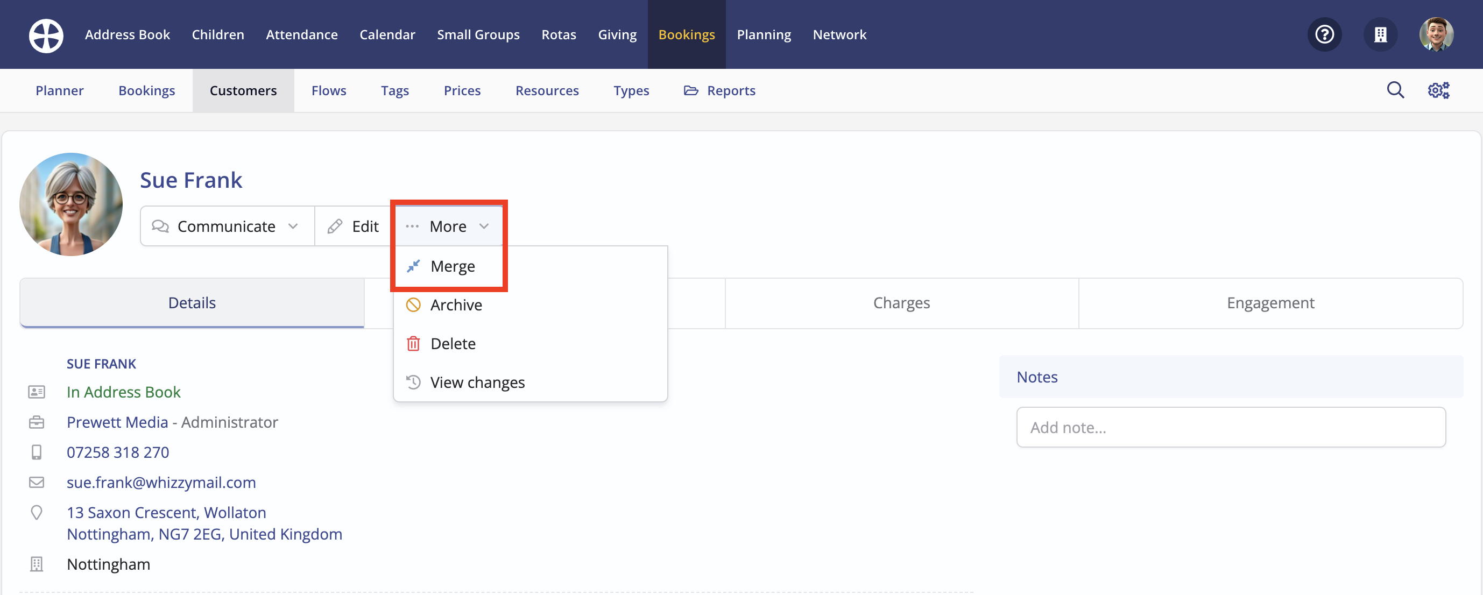1483x595 pixels.
Task: Open the Attendance module
Action: [x=302, y=34]
